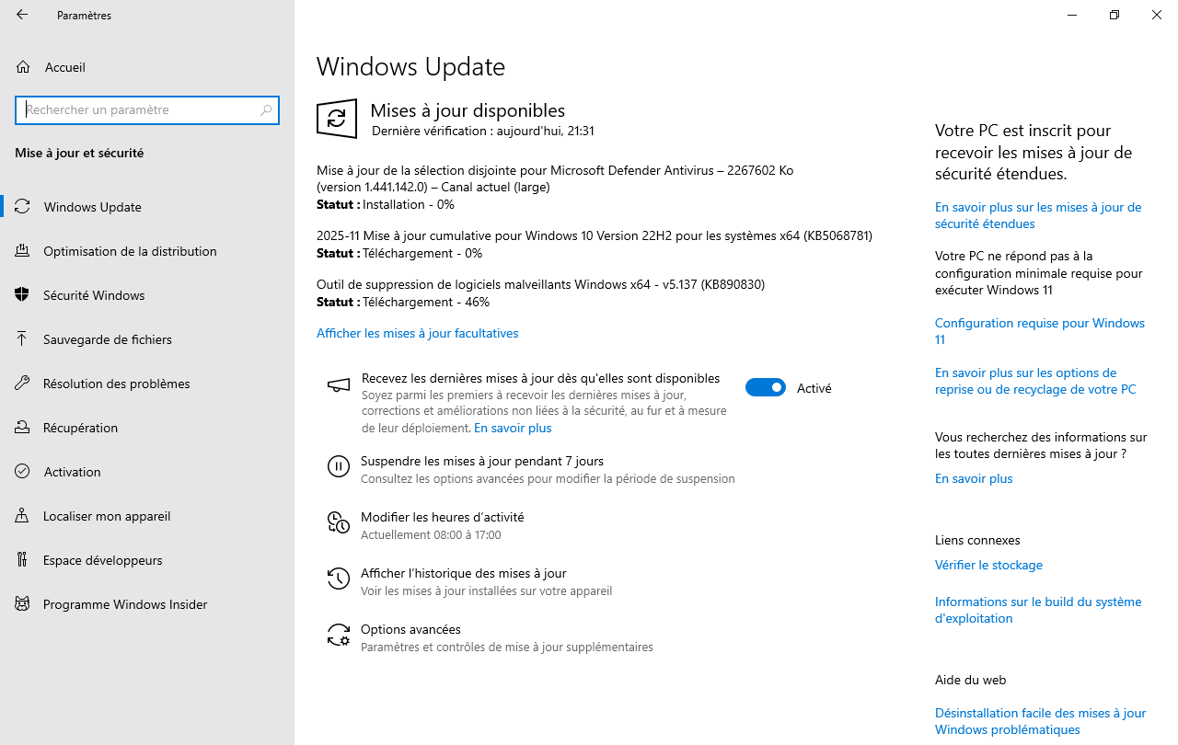
Task: Open the Espace développeurs section
Action: point(103,560)
